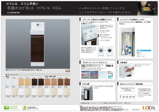Click the blue 収納例 label bar
The width and height of the screenshot is (159, 112).
point(144,51)
